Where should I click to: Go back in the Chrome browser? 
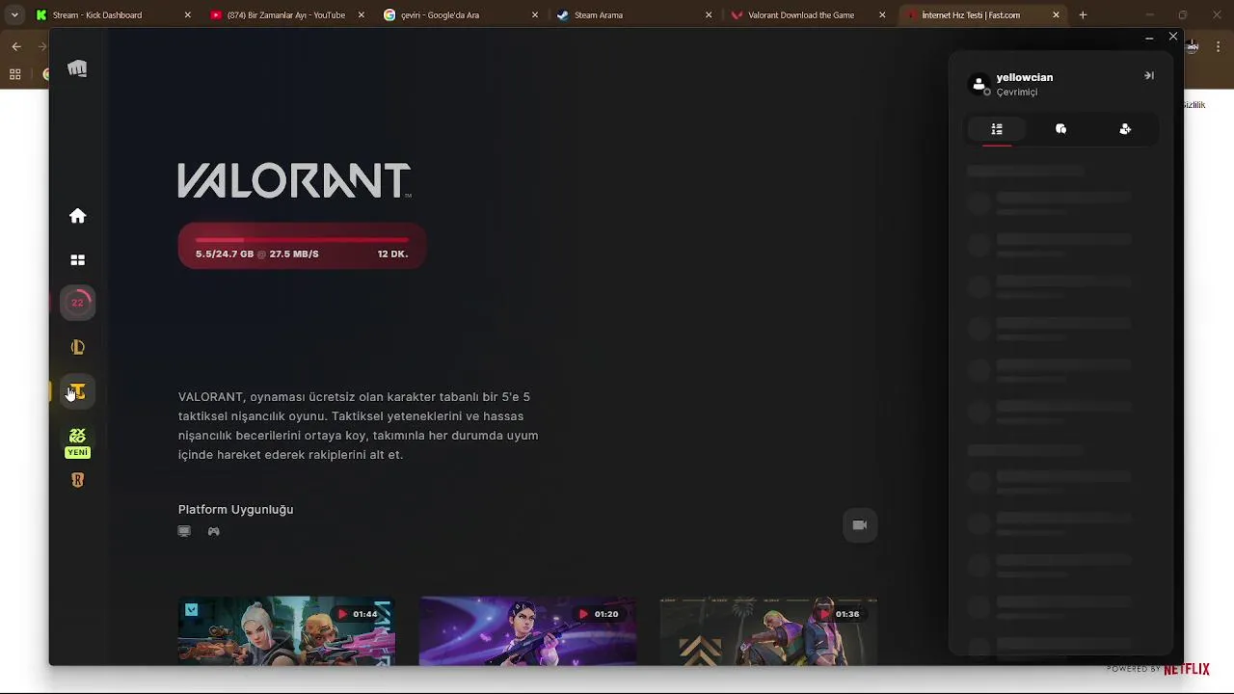pyautogui.click(x=16, y=46)
